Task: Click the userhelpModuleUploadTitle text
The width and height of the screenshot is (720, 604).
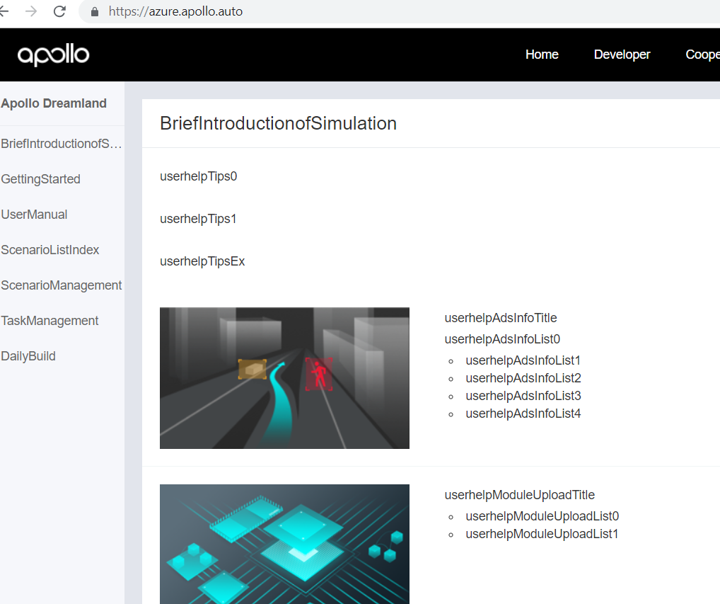Action: pyautogui.click(x=519, y=495)
